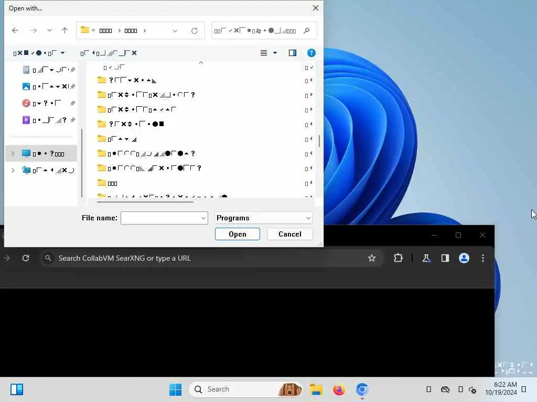Viewport: 537px width, 402px height.
Task: Select Music in the dialog sidebar
Action: (x=48, y=103)
